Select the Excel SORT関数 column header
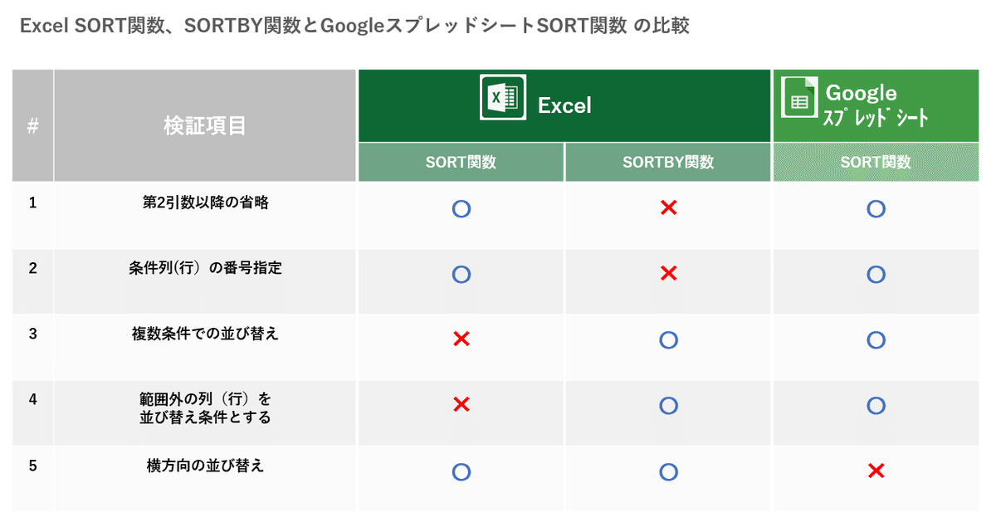996x527 pixels. 461,162
